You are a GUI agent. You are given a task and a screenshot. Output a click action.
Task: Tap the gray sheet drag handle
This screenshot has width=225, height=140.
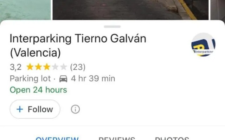point(112,27)
